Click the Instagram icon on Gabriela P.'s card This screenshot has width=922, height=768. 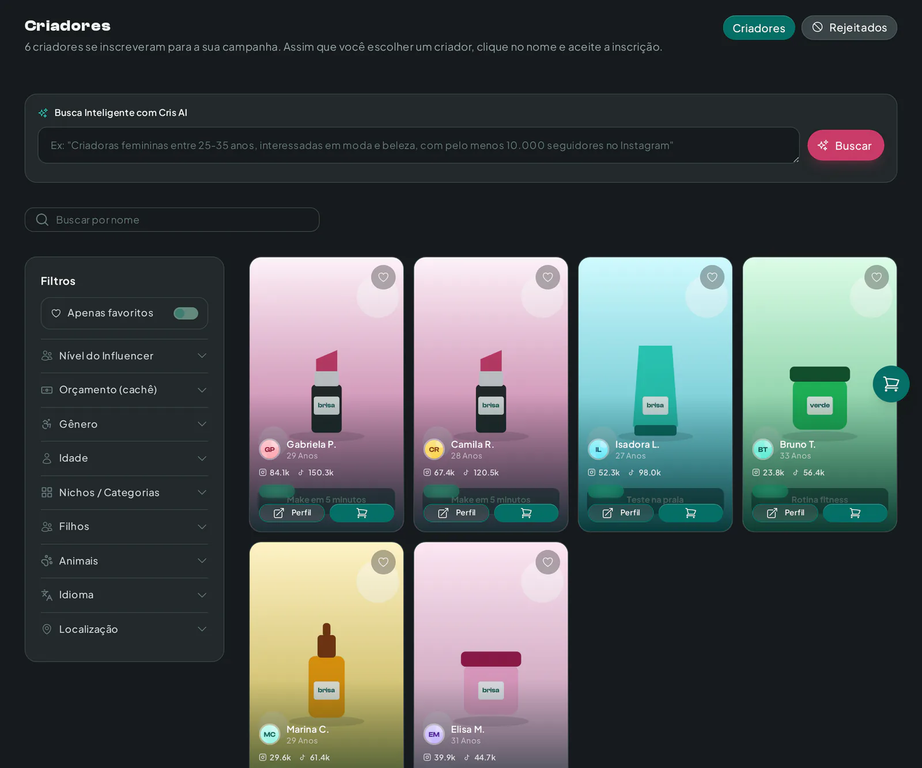click(x=263, y=472)
